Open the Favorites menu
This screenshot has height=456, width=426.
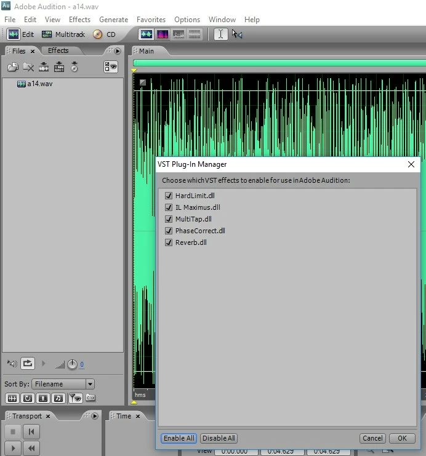pyautogui.click(x=151, y=20)
